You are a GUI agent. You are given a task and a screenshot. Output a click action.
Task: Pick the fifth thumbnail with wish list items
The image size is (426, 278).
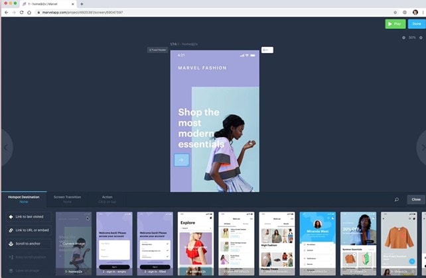(236, 244)
